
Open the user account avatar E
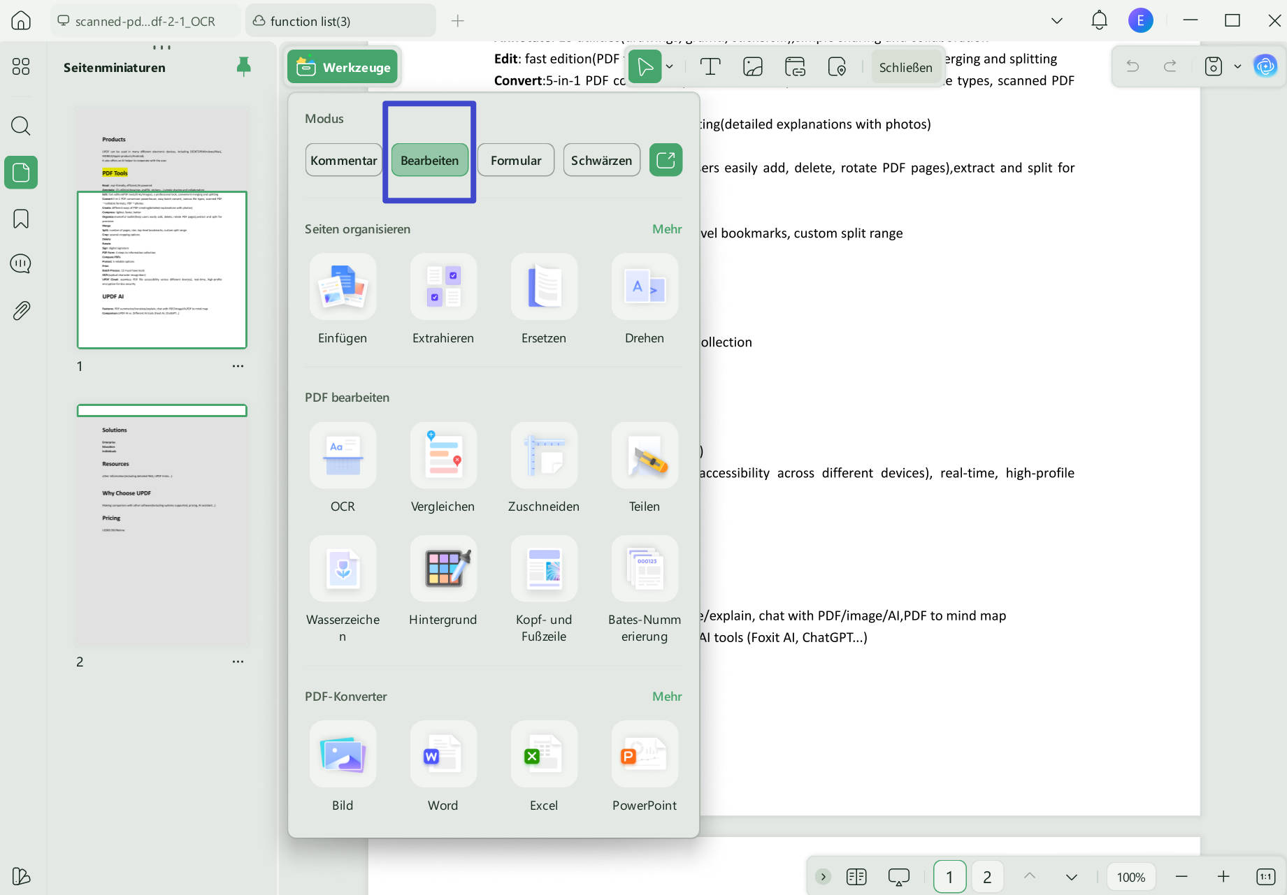[x=1140, y=20]
